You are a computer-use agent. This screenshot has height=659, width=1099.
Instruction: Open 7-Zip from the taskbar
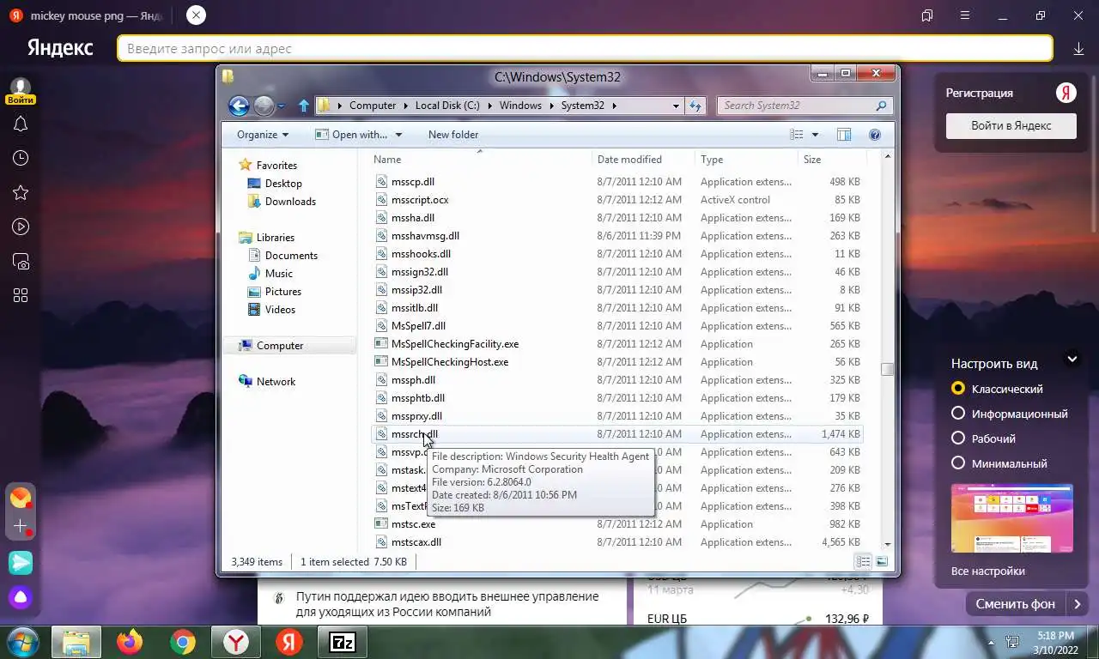[343, 642]
